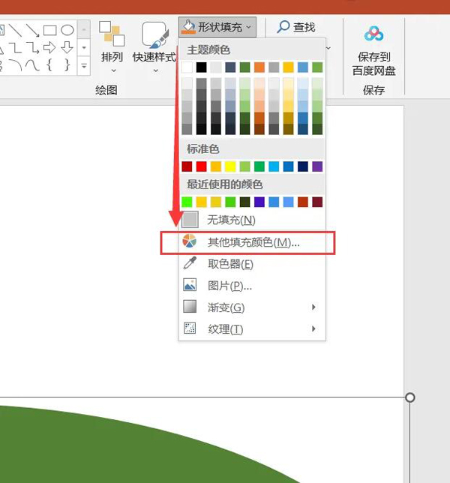Image resolution: width=450 pixels, height=483 pixels.
Task: Select the rectangle shape
Action: pos(50,31)
